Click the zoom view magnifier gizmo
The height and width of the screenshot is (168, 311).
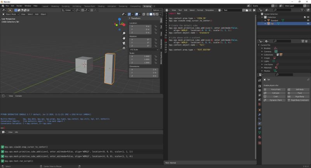124,33
